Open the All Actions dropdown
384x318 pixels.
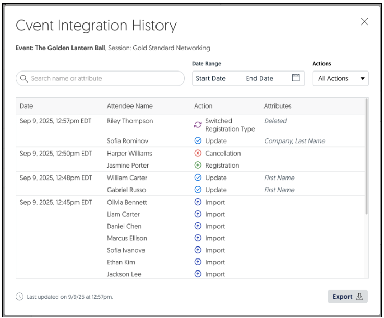pyautogui.click(x=340, y=78)
